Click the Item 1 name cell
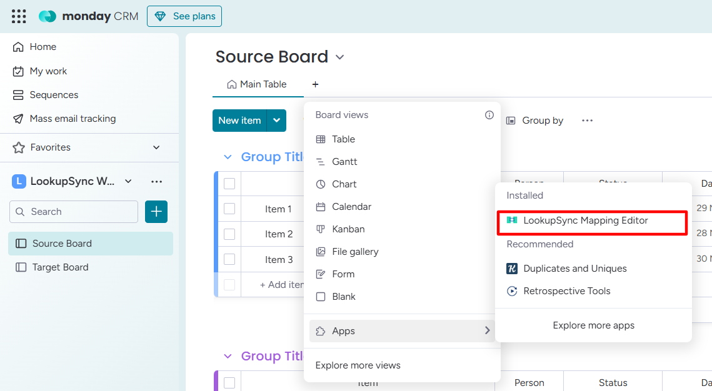Screen dimensions: 712x391 pyautogui.click(x=278, y=209)
